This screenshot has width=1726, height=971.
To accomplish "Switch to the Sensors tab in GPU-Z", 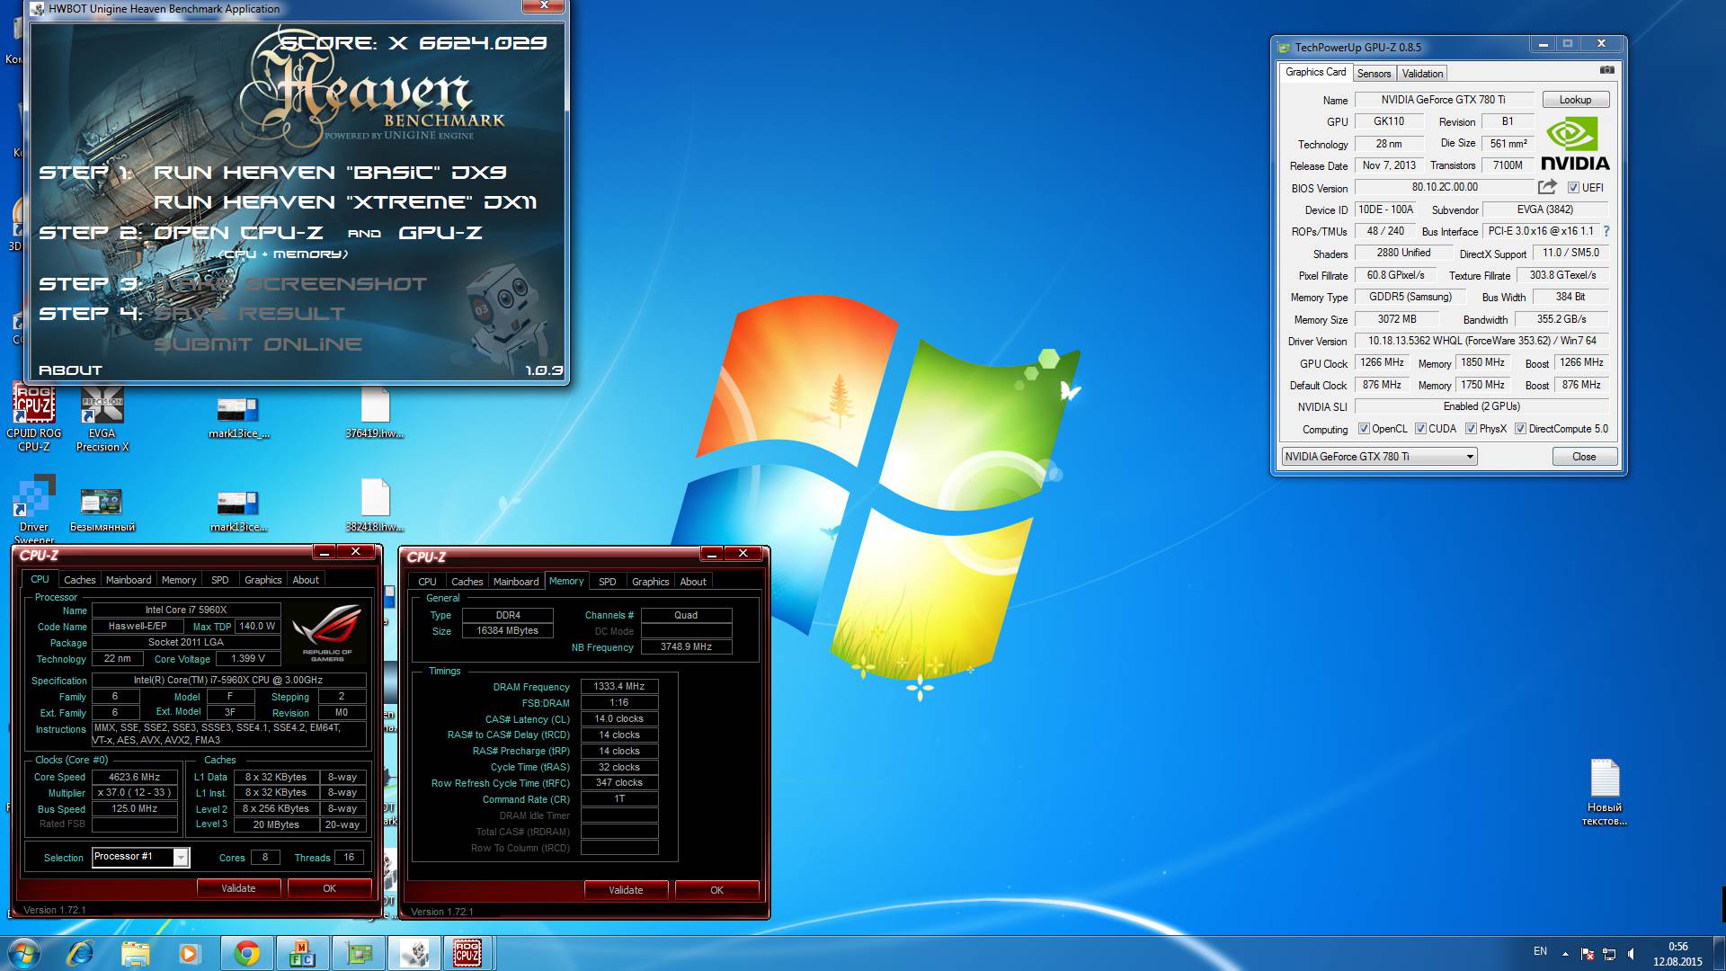I will point(1374,74).
